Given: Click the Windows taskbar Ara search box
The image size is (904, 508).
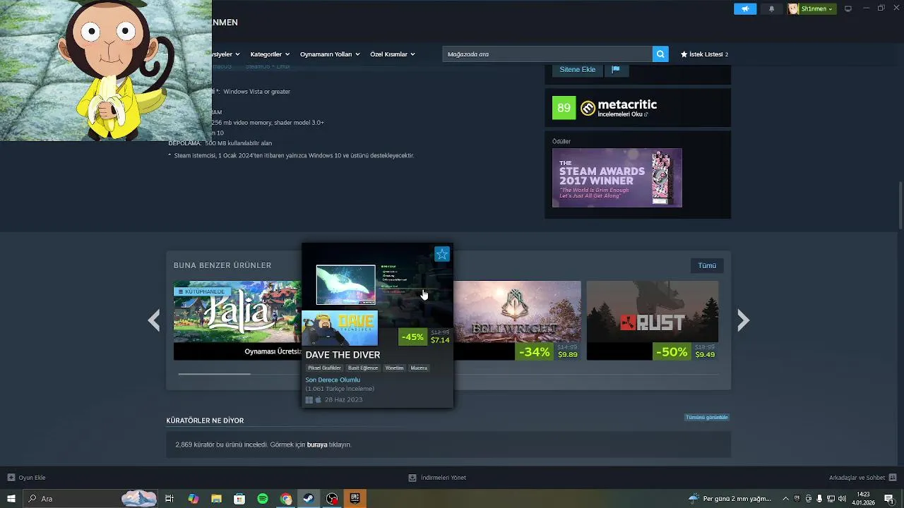Looking at the screenshot, I should coord(92,499).
